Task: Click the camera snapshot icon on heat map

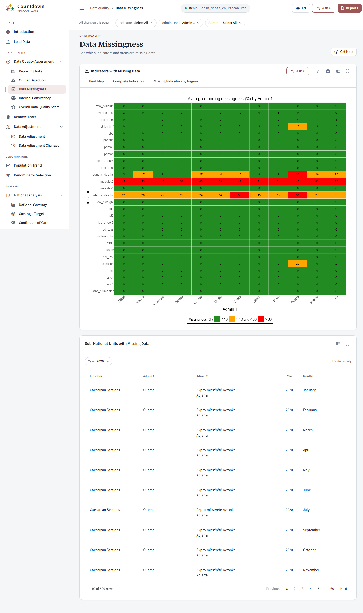Action: coord(328,71)
